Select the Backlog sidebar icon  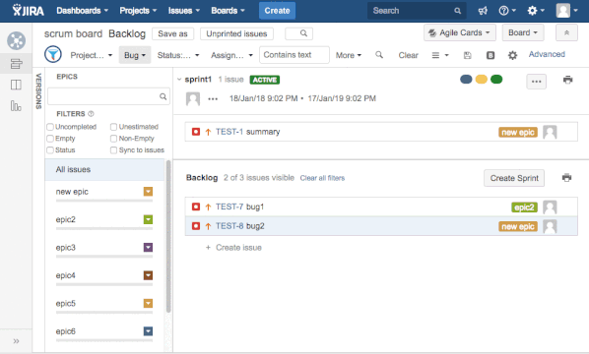pos(16,64)
